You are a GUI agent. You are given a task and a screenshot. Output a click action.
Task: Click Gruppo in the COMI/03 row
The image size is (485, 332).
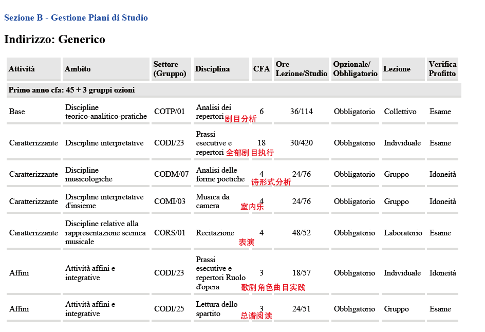point(396,201)
